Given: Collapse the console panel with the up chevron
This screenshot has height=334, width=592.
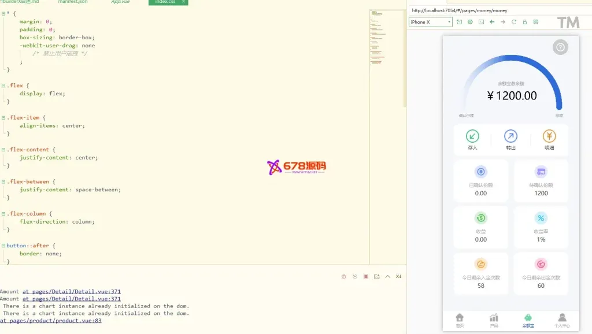Looking at the screenshot, I should pyautogui.click(x=387, y=277).
